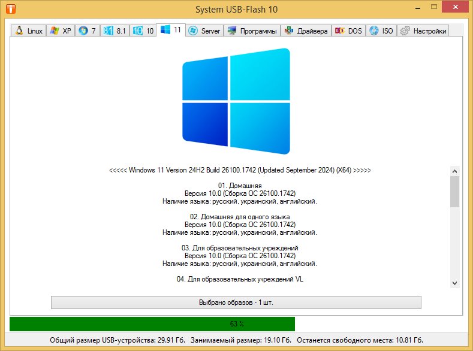473x351 pixels.
Task: Open the Server tab label
Action: point(210,31)
